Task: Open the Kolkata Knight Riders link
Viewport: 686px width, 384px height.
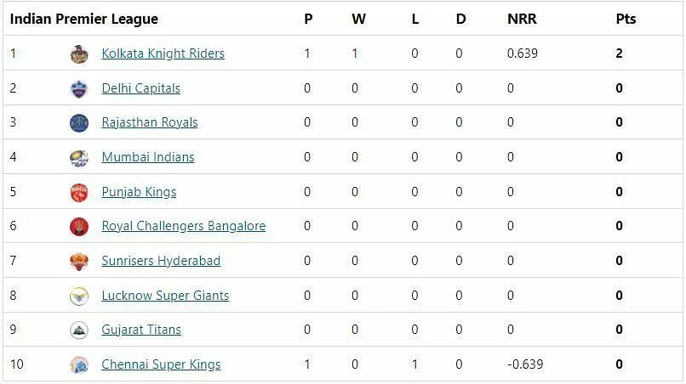Action: pos(163,54)
